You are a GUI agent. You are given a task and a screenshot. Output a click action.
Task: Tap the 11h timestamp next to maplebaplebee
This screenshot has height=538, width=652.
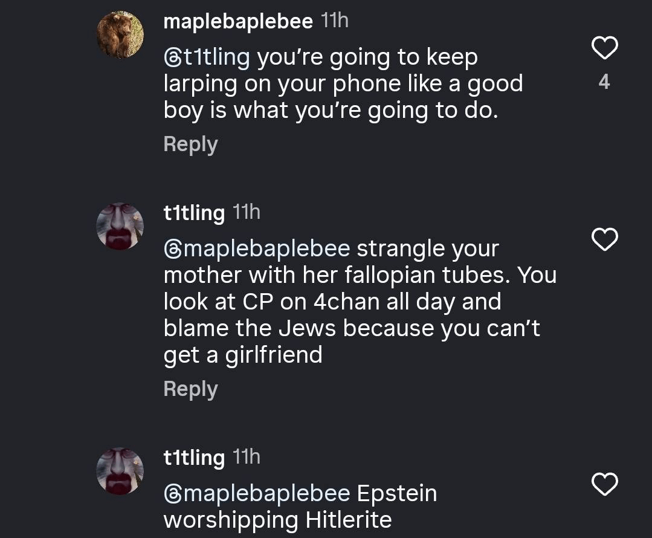point(334,21)
